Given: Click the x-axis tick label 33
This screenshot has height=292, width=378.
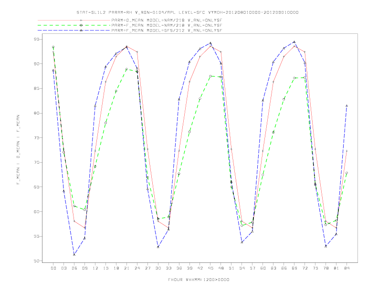Looking at the screenshot, I should coord(168,268).
